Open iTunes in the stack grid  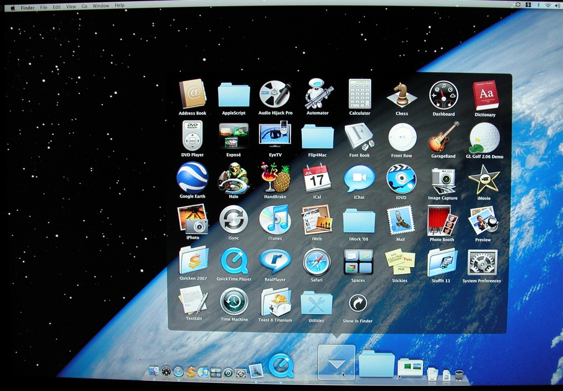[275, 220]
